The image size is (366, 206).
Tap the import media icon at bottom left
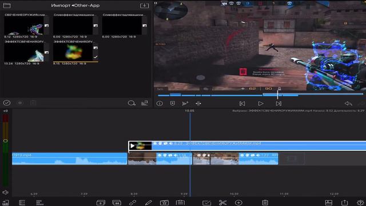[x=6, y=203]
